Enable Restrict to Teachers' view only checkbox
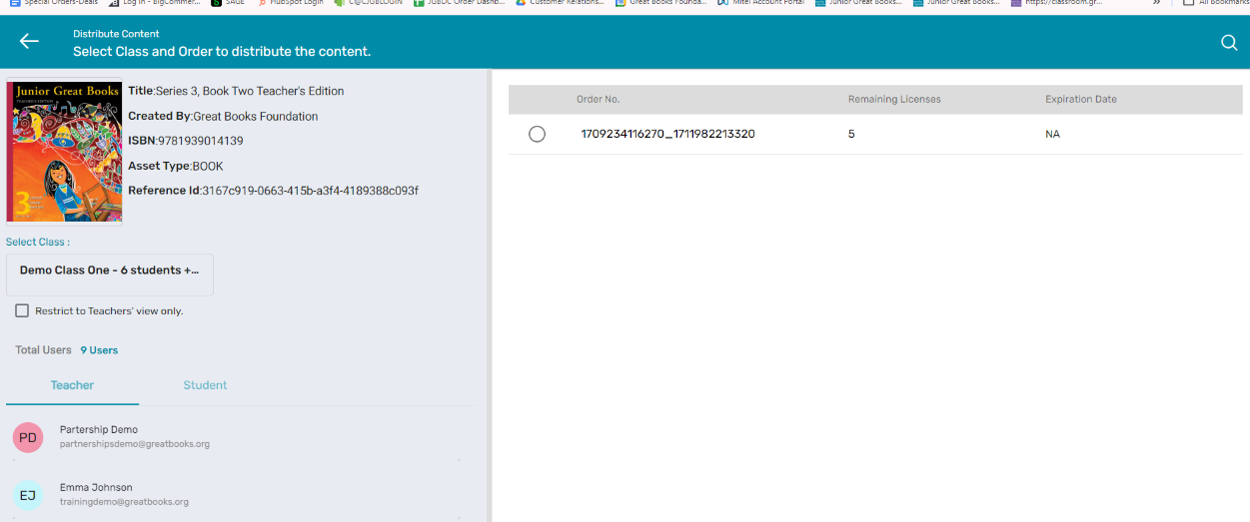Viewport: 1250px width, 522px height. tap(22, 311)
